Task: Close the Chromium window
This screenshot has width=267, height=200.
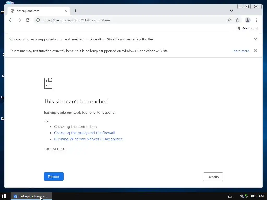Action: (x=256, y=7)
